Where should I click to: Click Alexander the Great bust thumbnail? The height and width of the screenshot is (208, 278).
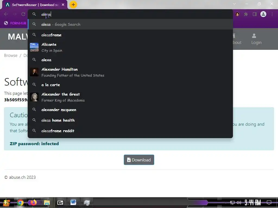tap(34, 97)
